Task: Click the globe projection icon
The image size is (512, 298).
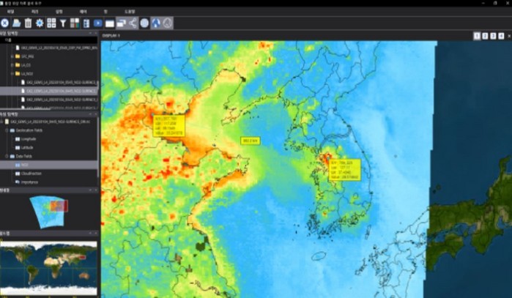Action: coord(144,23)
